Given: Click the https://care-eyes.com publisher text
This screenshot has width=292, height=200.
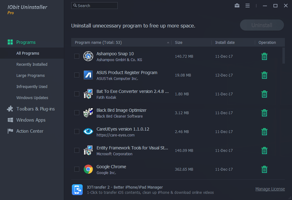Looking at the screenshot, I should click(115, 135).
